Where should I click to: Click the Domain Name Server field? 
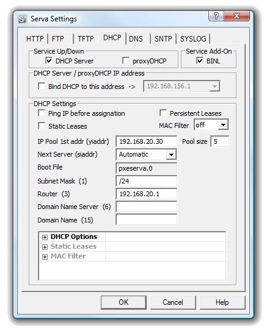(146, 207)
